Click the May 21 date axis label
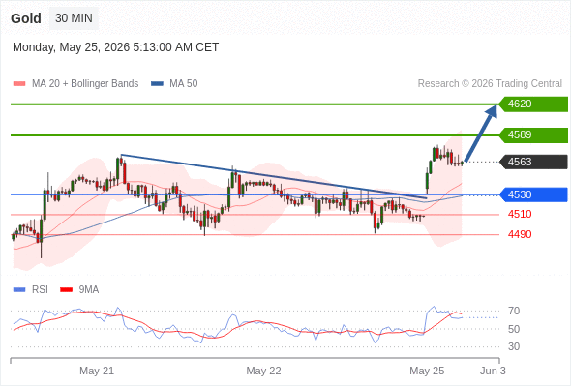 (97, 371)
